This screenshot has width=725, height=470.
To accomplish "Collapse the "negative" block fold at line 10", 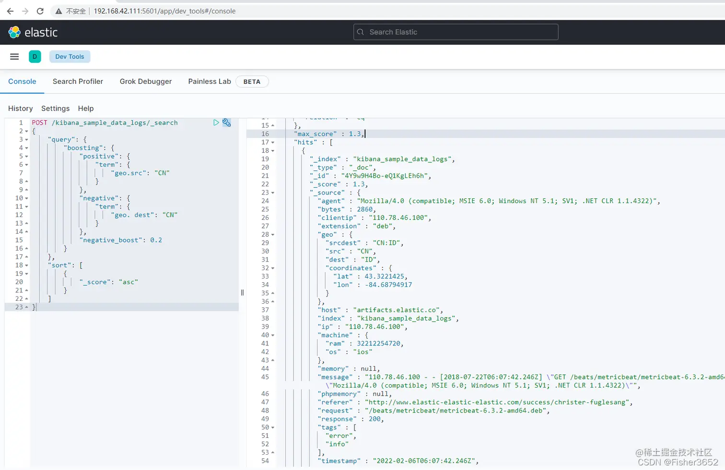I will click(26, 198).
